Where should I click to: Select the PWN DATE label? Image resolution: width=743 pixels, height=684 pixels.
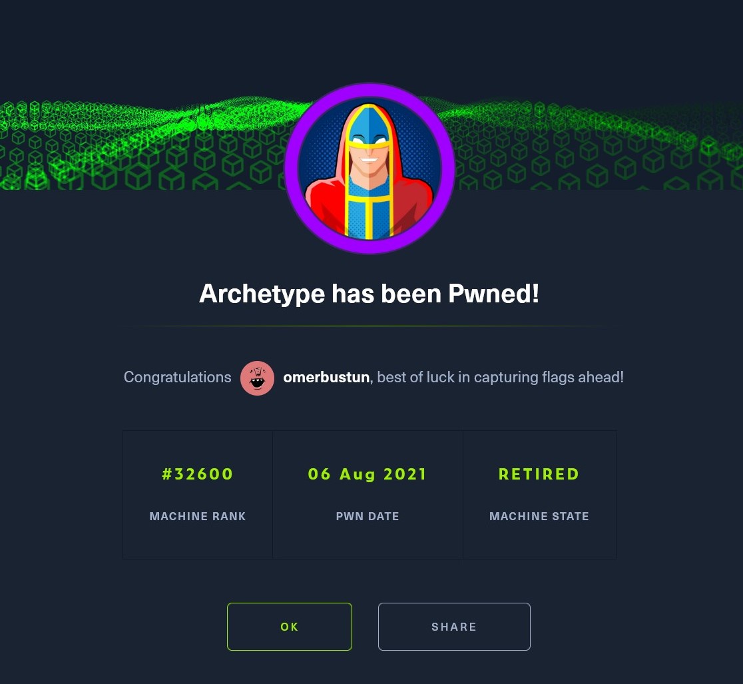[368, 516]
